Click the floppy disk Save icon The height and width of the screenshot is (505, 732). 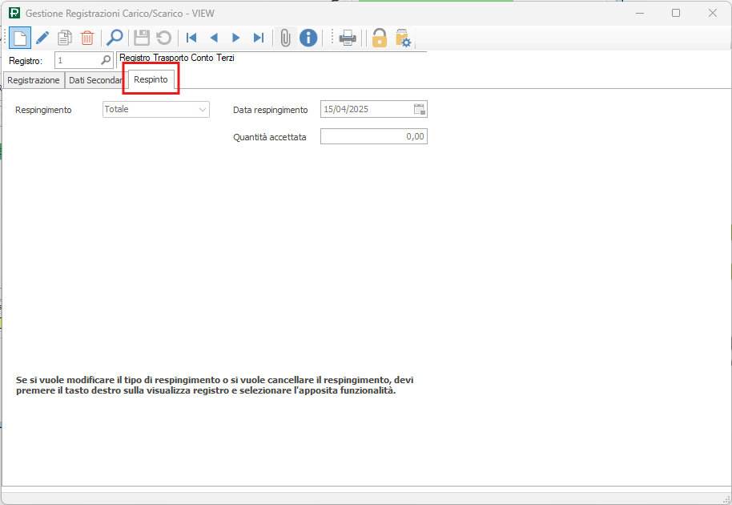pos(142,38)
